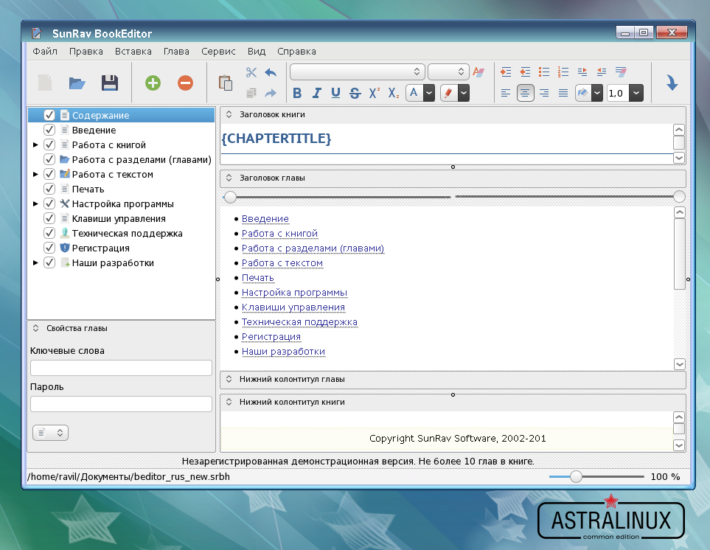The height and width of the screenshot is (550, 710).
Task: Open the text color A dropdown arrow
Action: pos(429,93)
